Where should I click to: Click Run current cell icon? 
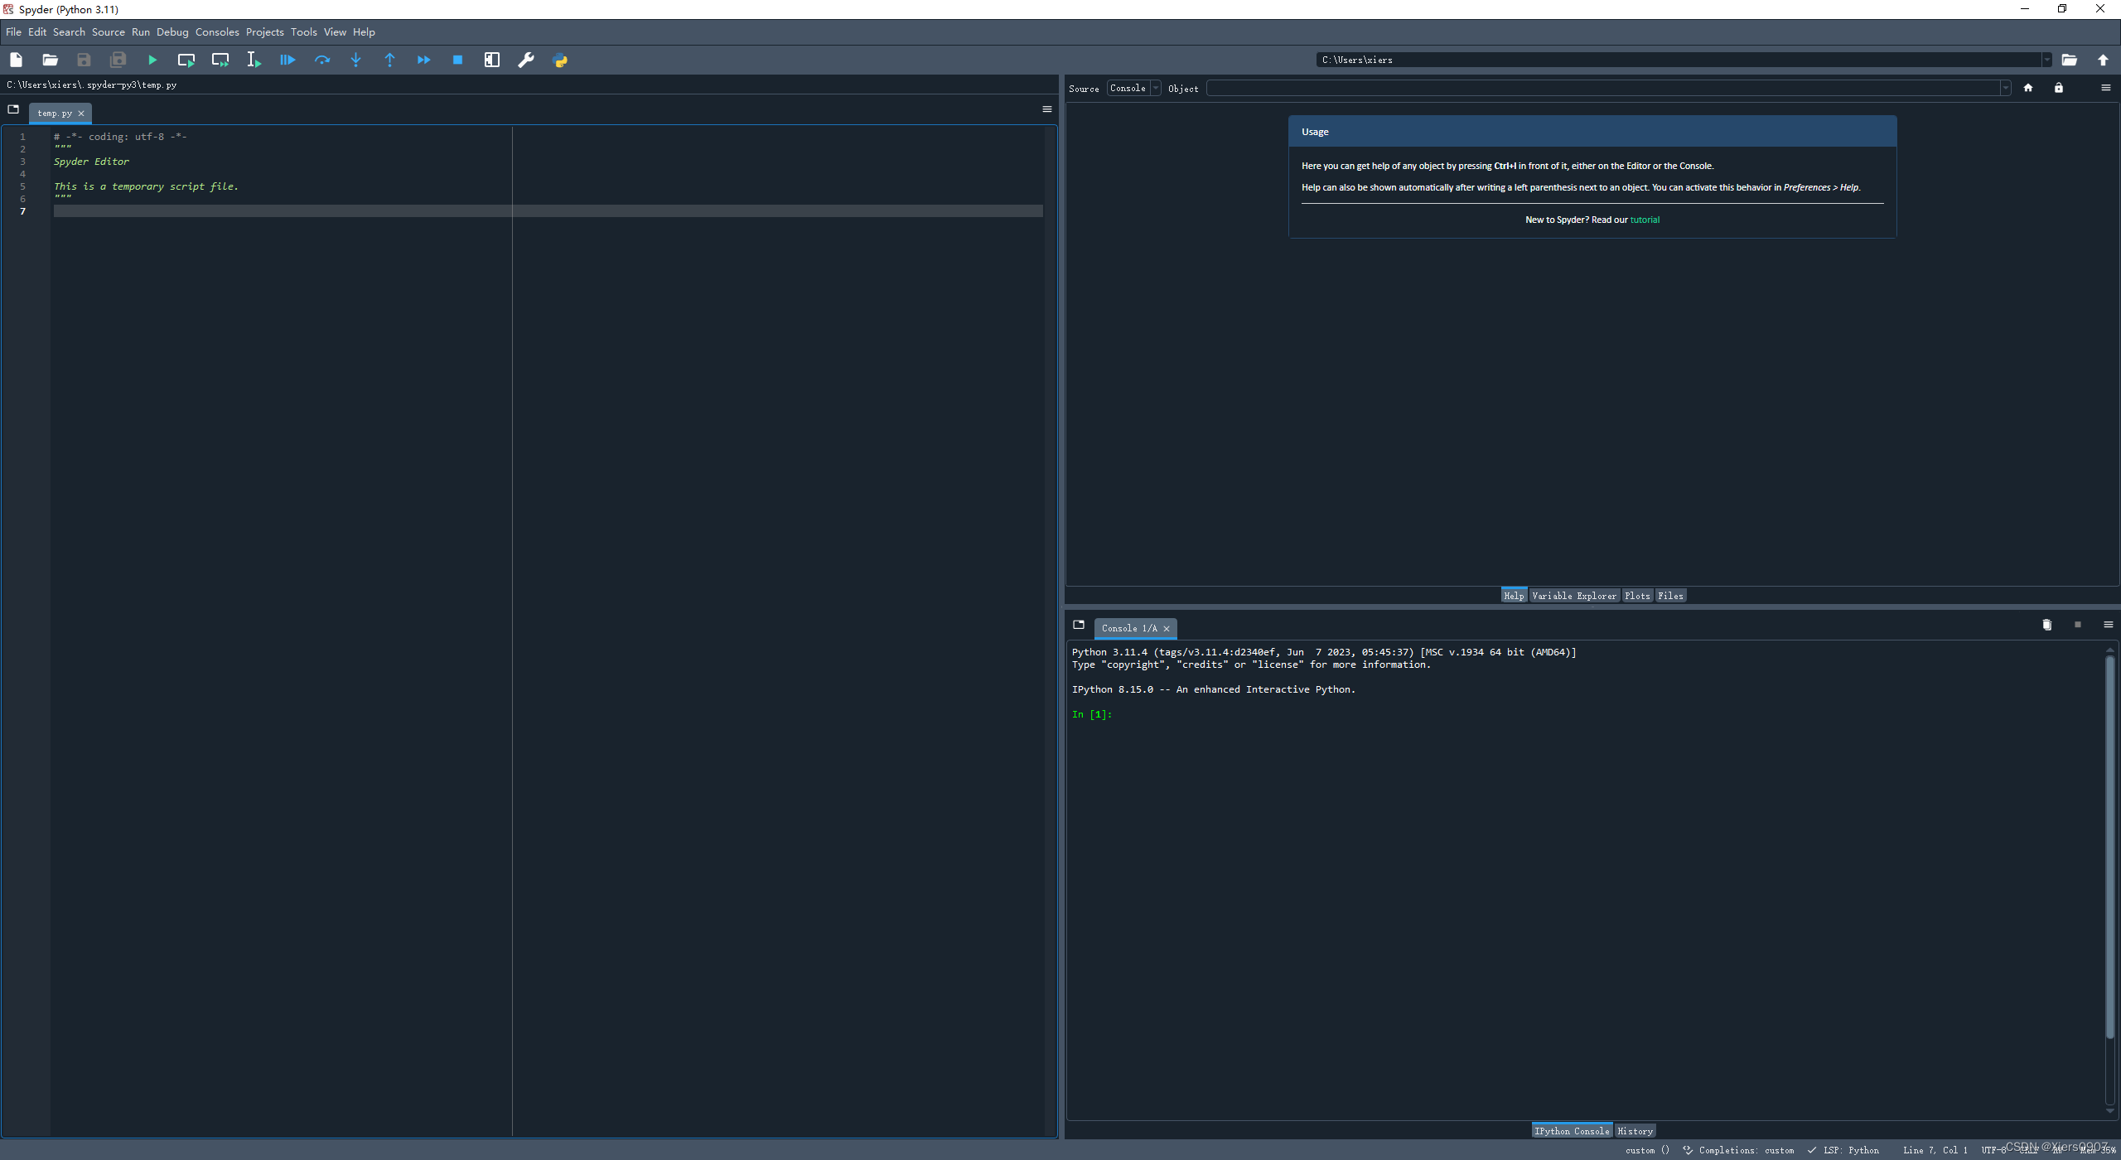coord(186,60)
